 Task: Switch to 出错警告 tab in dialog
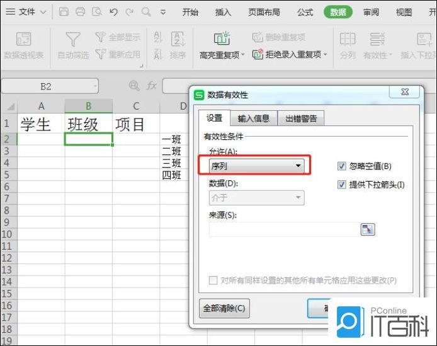pos(301,118)
